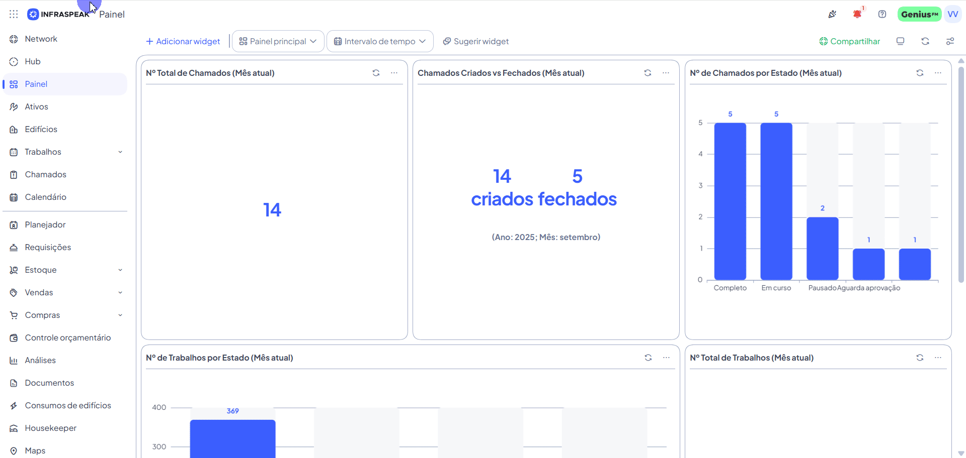Click the Estoque stock icon
Screen dimensions: 966x458
[14, 270]
